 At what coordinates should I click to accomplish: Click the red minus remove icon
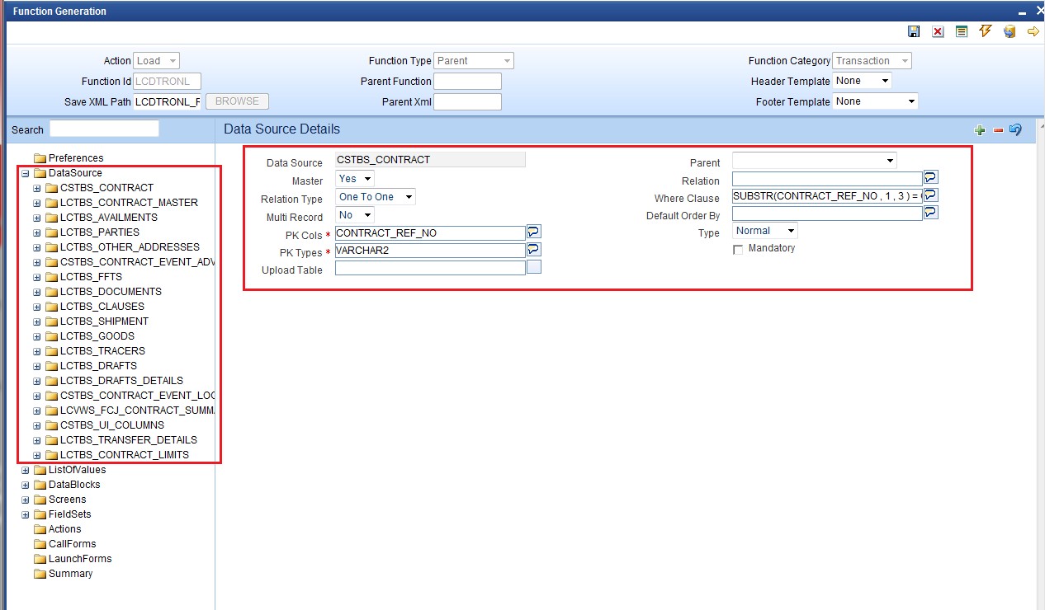tap(997, 130)
